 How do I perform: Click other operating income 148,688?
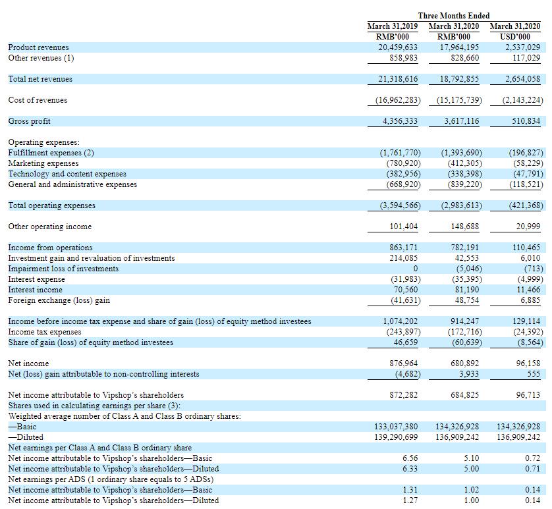click(x=464, y=227)
